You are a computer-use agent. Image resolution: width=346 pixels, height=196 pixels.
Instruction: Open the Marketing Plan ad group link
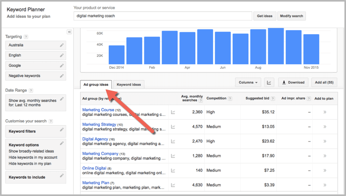96,183
